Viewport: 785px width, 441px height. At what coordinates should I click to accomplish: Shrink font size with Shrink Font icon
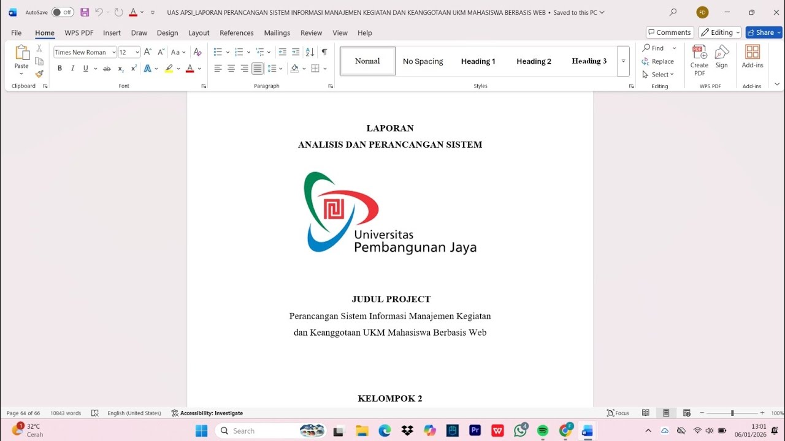pyautogui.click(x=161, y=52)
